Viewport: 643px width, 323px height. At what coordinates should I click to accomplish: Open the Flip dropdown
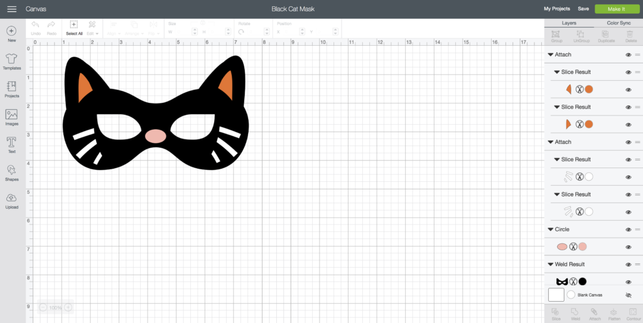pyautogui.click(x=153, y=28)
